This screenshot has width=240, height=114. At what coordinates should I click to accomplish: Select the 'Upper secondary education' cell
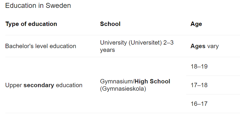click(x=44, y=85)
